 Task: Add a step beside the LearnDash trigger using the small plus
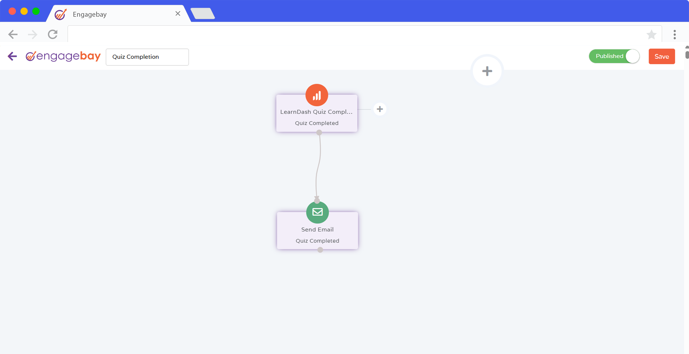pyautogui.click(x=380, y=109)
